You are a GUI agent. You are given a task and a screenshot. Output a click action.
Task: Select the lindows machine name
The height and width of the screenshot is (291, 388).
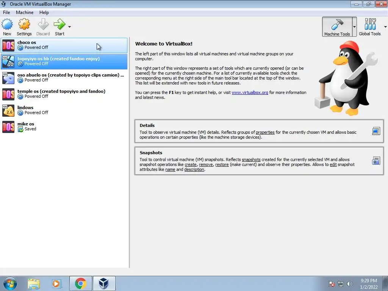(25, 108)
